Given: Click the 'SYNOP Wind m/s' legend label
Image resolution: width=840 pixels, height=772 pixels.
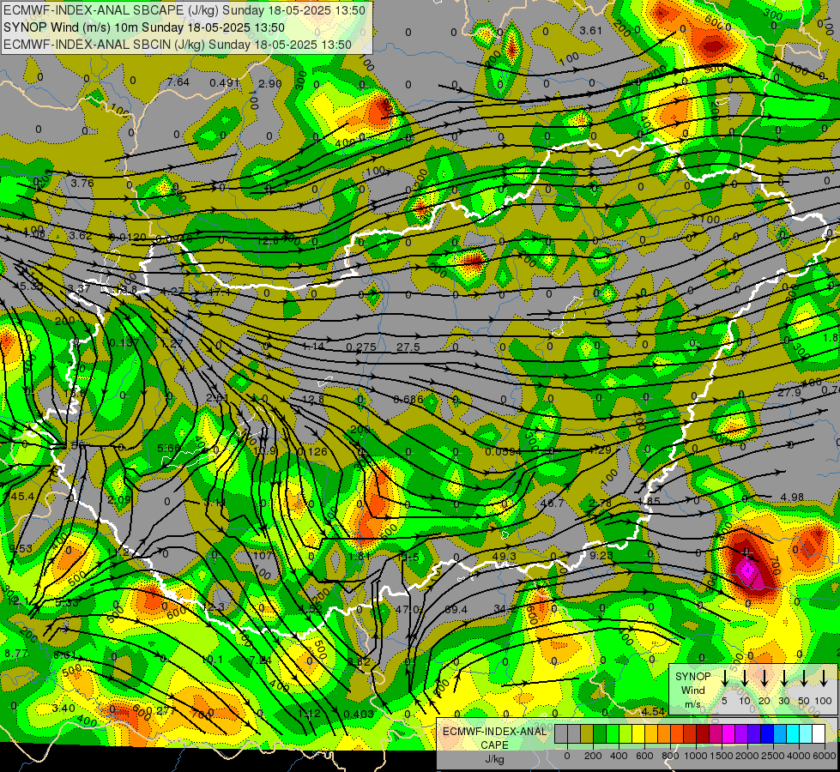Looking at the screenshot, I should tap(692, 690).
